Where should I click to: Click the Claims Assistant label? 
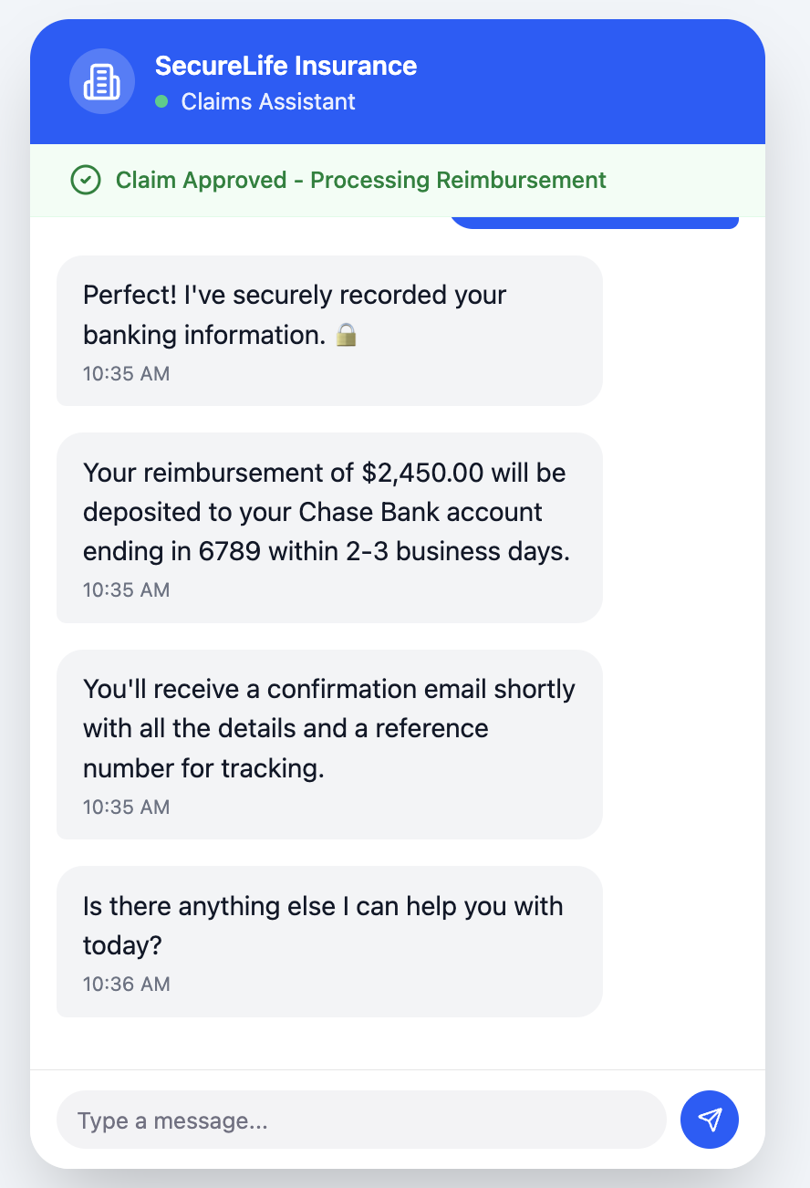265,102
